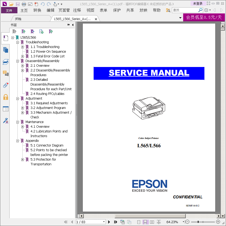
Task: Click the 查找 search input field
Action: 185,10
